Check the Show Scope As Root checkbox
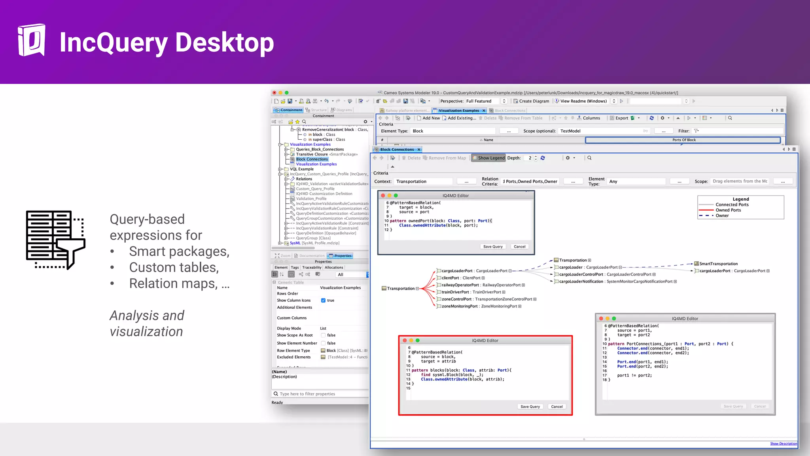Screen dimensions: 810x456 coord(323,335)
